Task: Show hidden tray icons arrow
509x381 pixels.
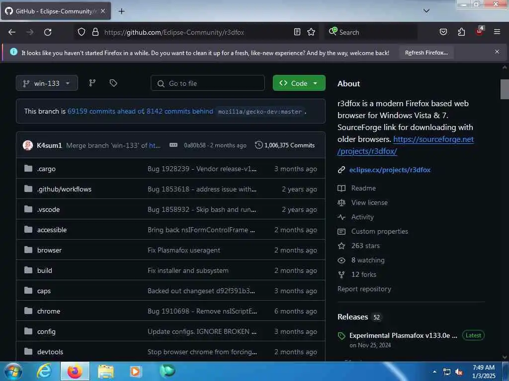Action: tap(434, 372)
